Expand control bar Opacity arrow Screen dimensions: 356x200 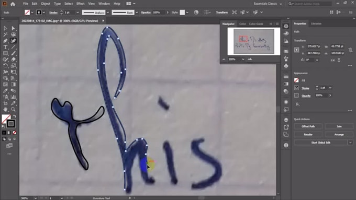click(x=168, y=13)
